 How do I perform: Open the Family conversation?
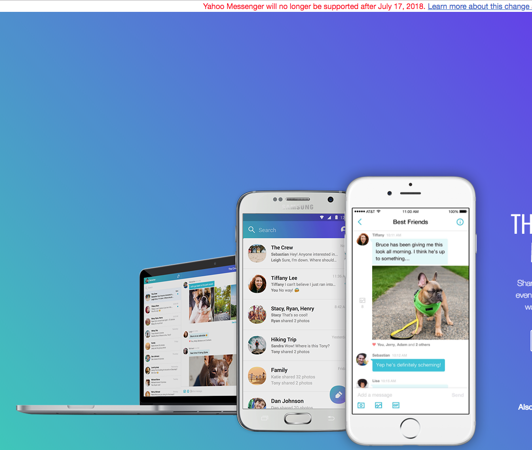294,376
